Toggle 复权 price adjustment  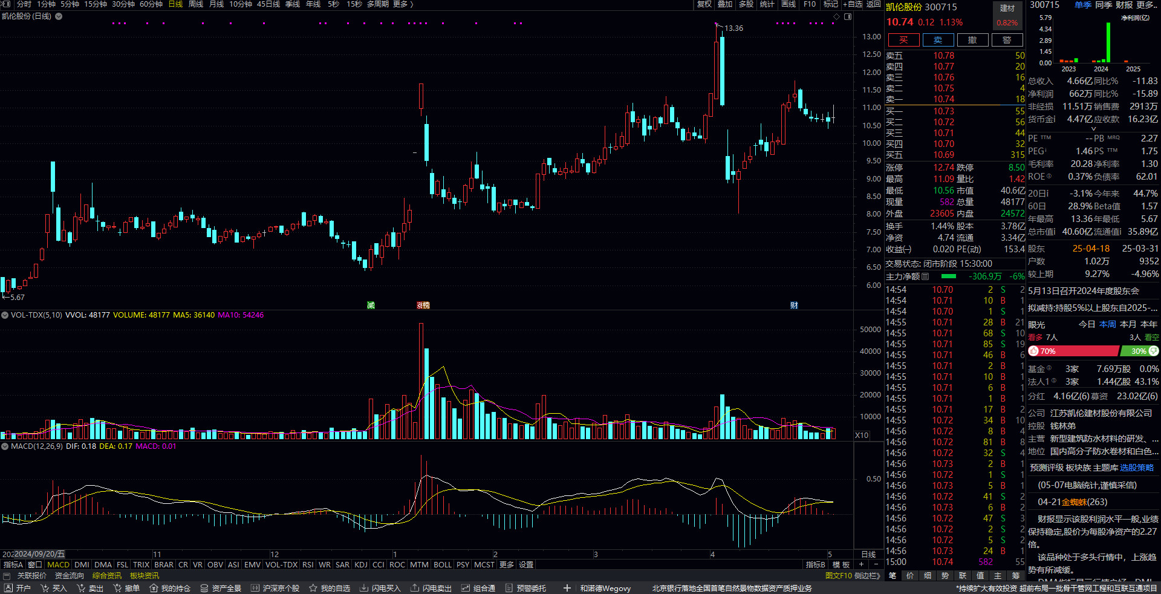(x=704, y=4)
